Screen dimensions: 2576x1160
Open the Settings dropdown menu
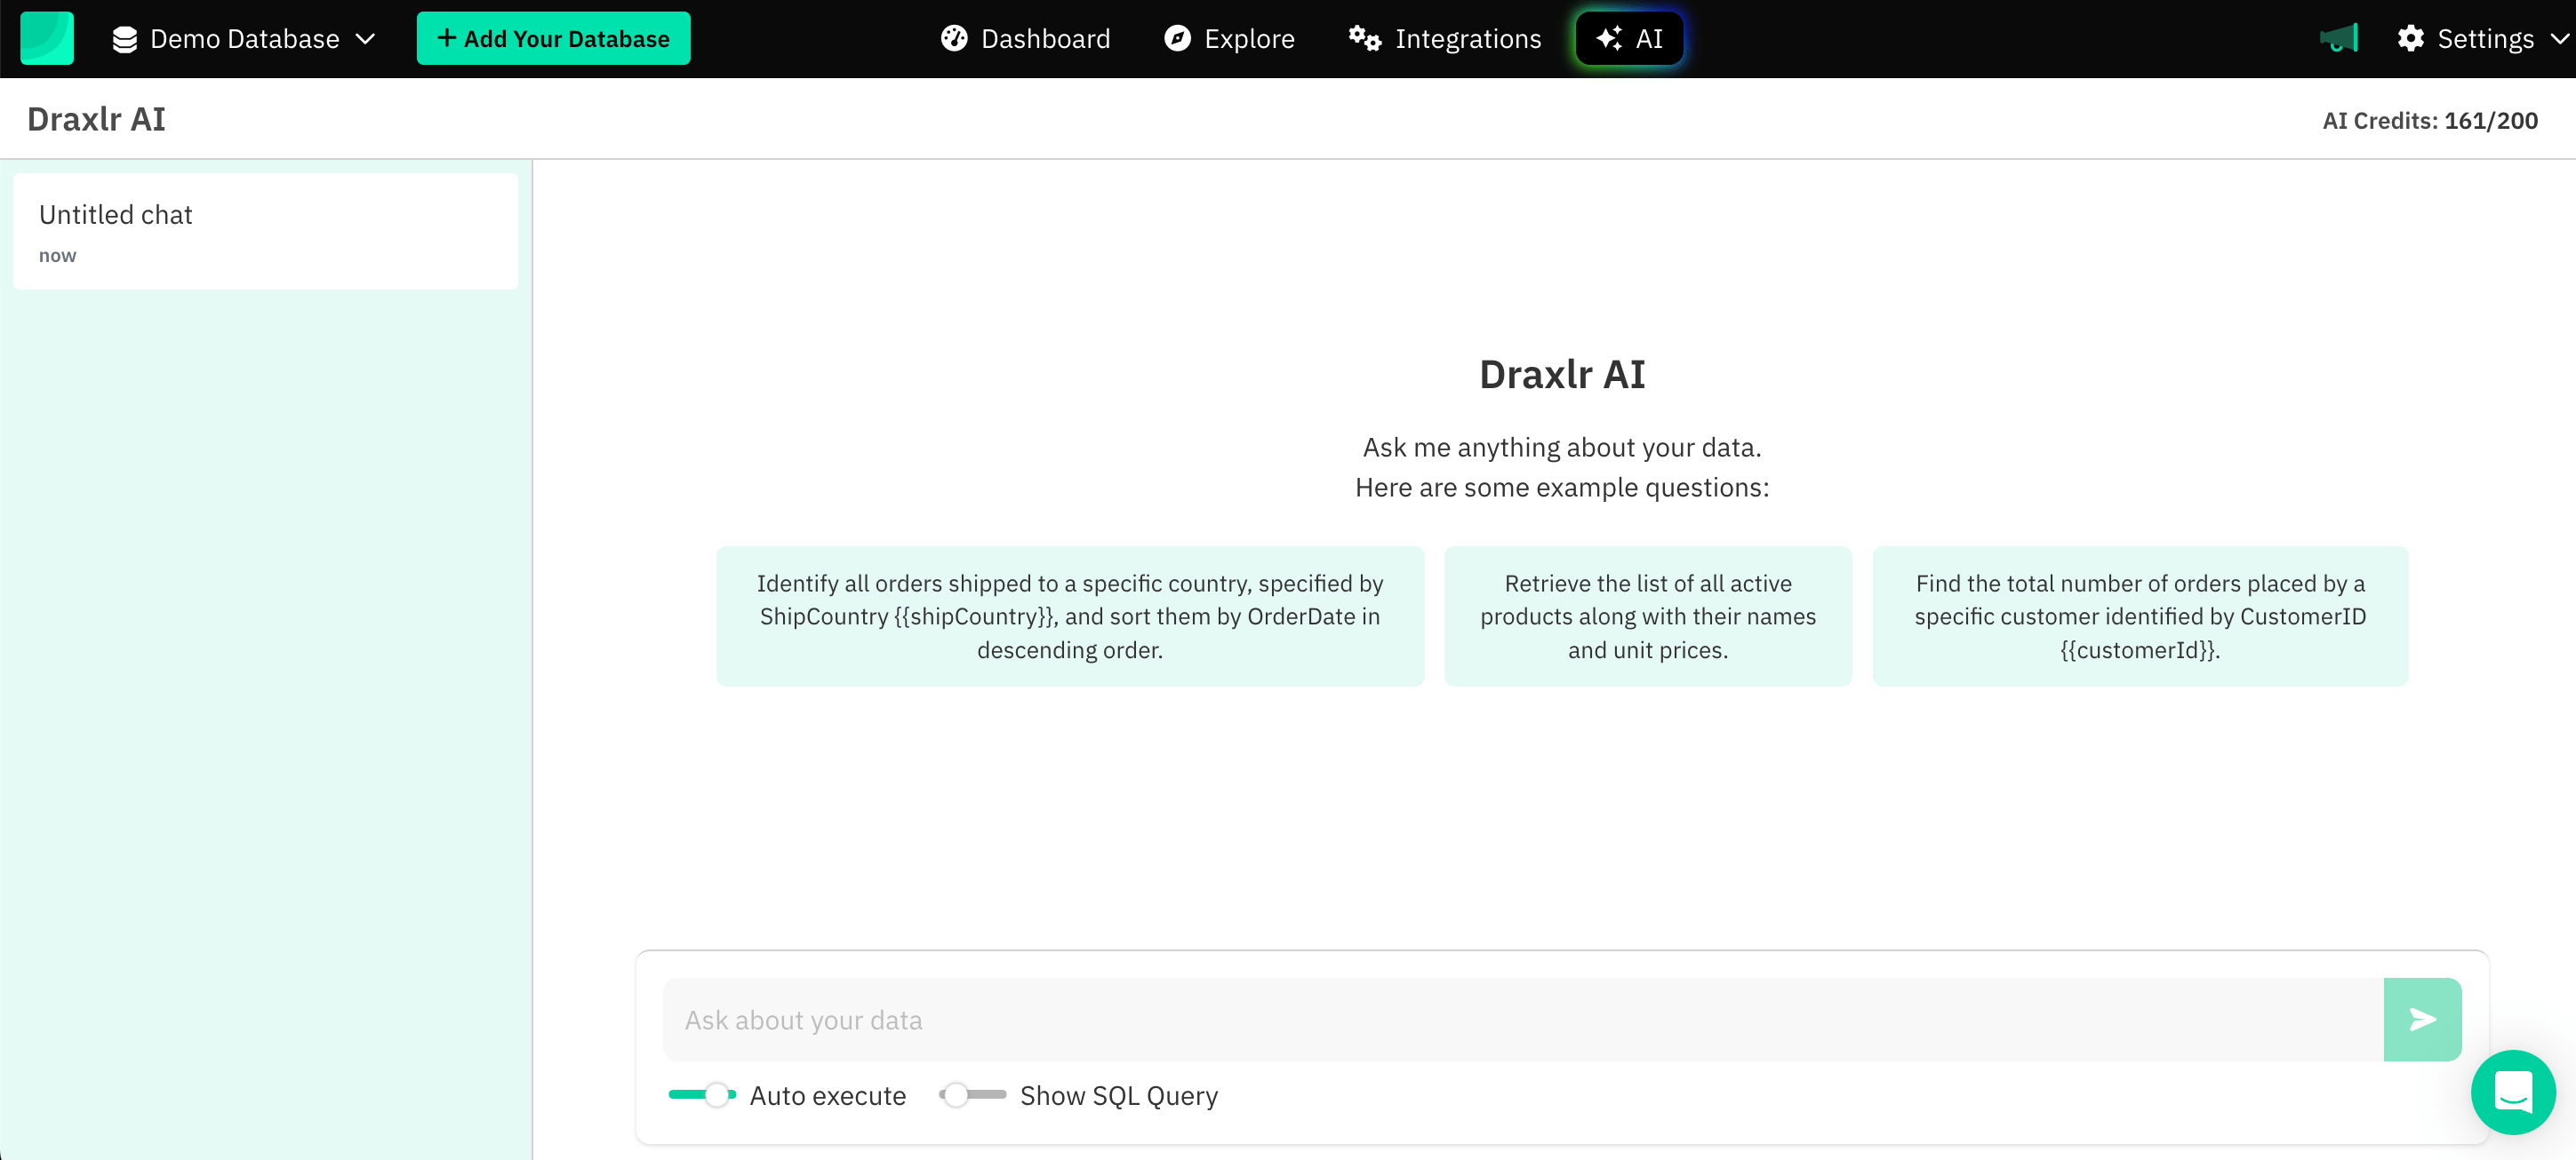click(x=2482, y=38)
